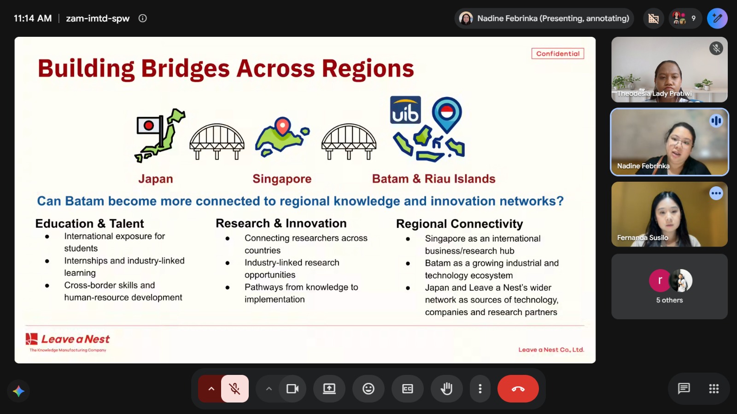Click bullet Batam as a growing industrial ecosystem
Screen dimensions: 737x414
click(x=492, y=269)
